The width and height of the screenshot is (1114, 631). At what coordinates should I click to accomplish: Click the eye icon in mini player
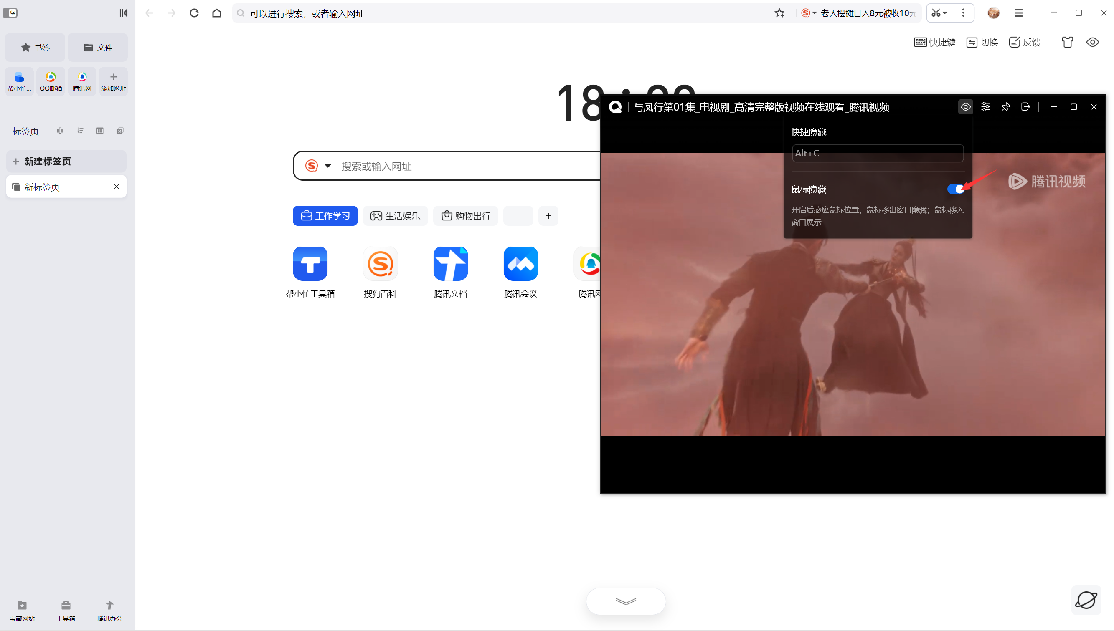(x=966, y=106)
